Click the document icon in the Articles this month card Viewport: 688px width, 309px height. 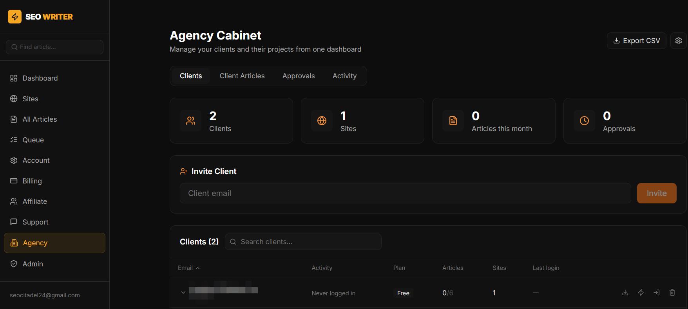point(453,121)
